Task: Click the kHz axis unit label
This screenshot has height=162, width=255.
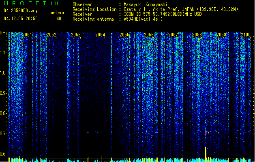Action: click(4, 33)
